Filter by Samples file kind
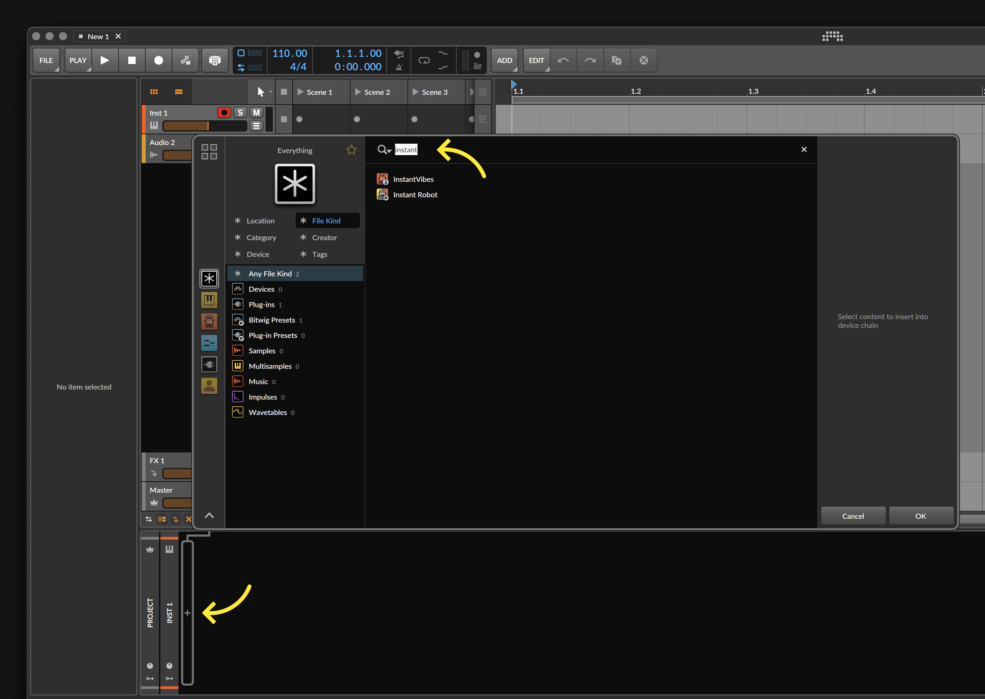The height and width of the screenshot is (699, 985). click(x=295, y=351)
